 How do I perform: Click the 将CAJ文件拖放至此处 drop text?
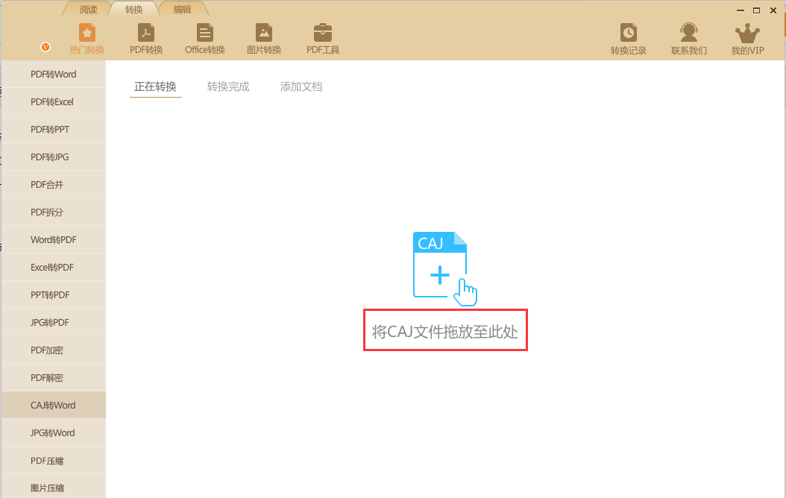444,331
